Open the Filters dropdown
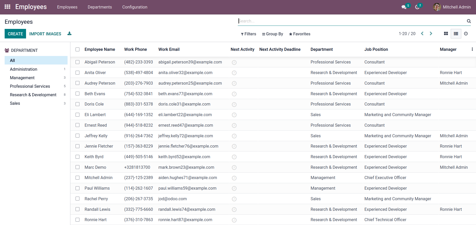This screenshot has width=476, height=225. coord(248,34)
